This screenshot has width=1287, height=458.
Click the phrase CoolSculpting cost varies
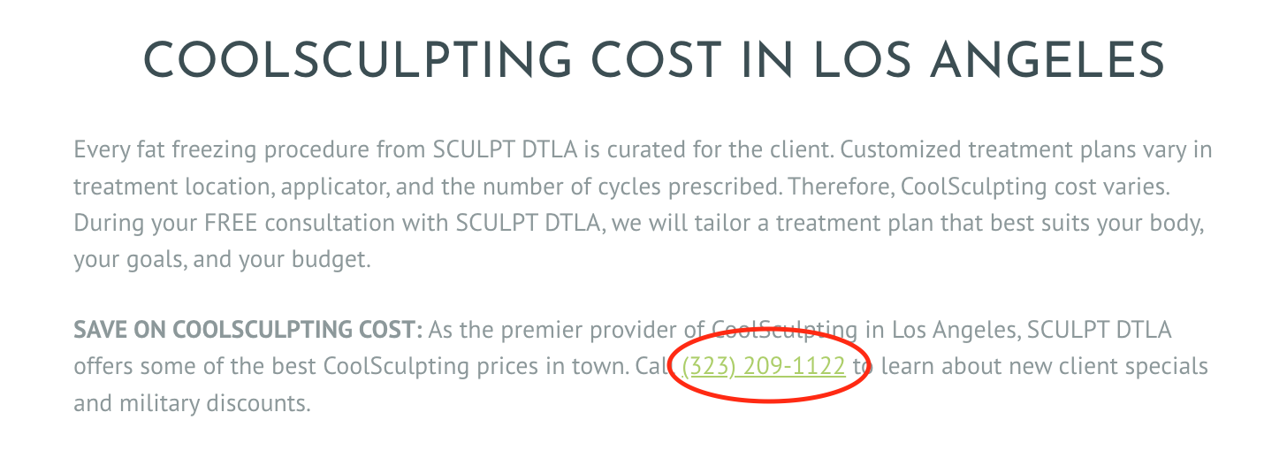coord(1048,187)
